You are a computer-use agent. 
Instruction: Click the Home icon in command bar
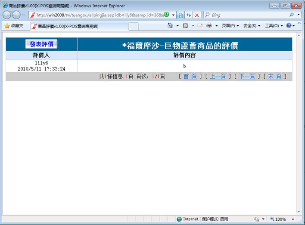coord(170,26)
